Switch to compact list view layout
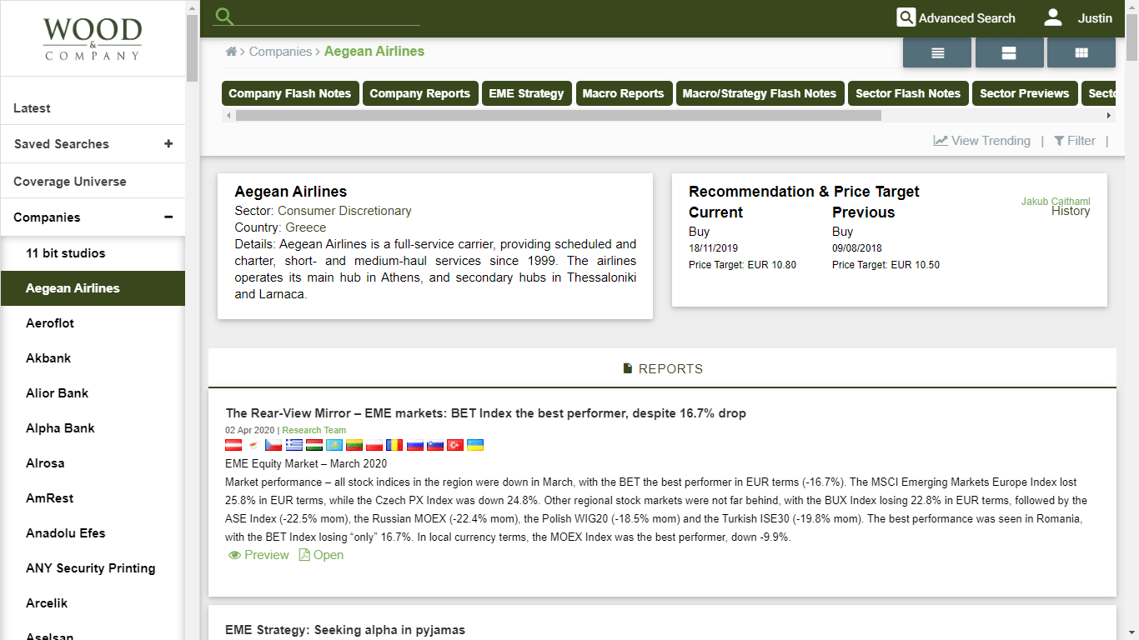The width and height of the screenshot is (1139, 640). pos(937,52)
